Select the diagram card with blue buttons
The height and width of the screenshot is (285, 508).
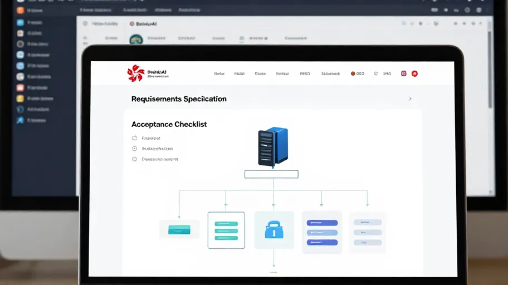(322, 232)
